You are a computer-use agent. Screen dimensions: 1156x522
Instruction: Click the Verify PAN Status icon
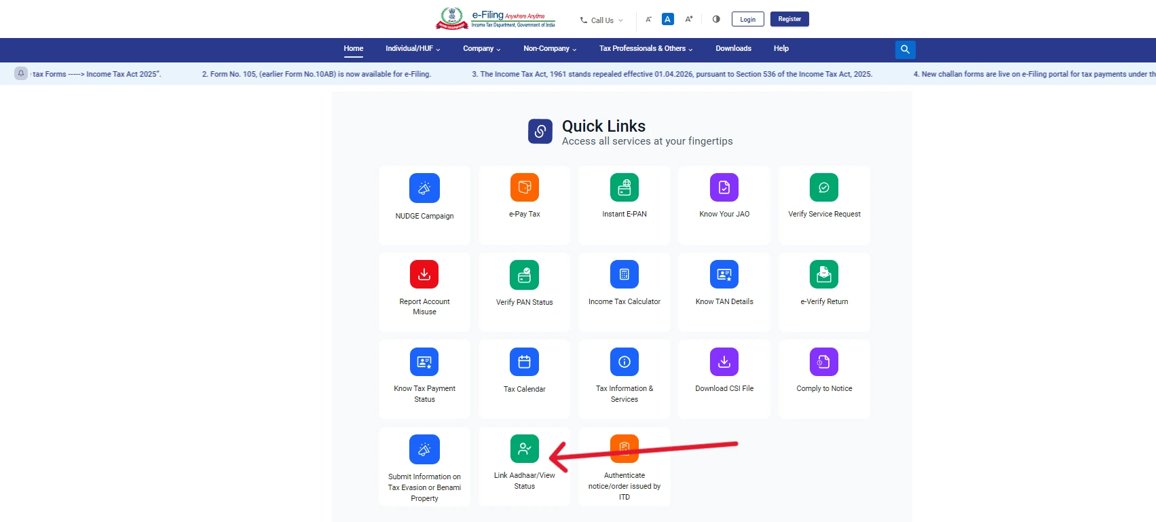pos(524,275)
